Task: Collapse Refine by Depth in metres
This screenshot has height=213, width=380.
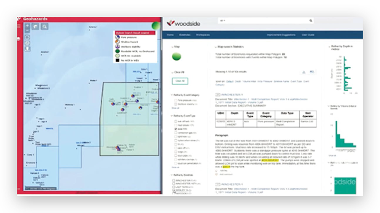Action: tap(329, 46)
